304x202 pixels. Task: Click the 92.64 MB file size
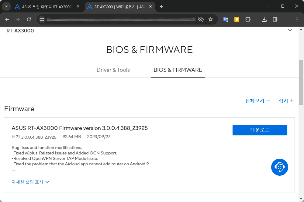point(72,137)
